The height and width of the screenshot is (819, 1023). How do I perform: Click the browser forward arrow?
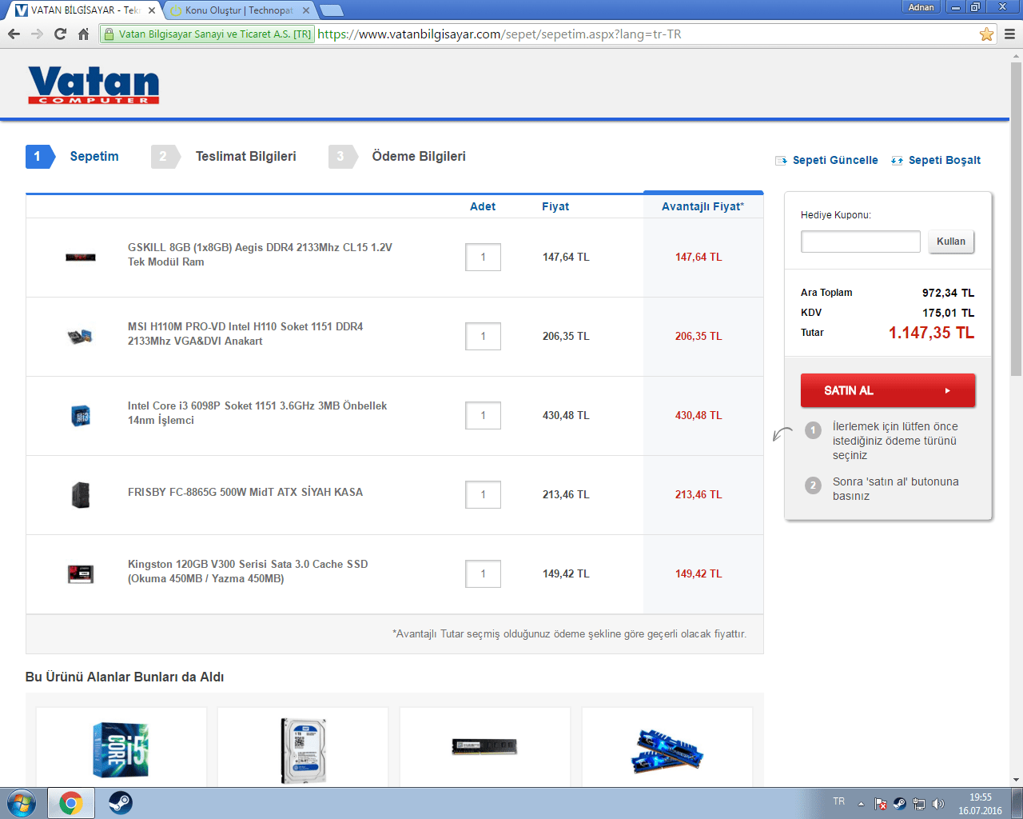[37, 34]
